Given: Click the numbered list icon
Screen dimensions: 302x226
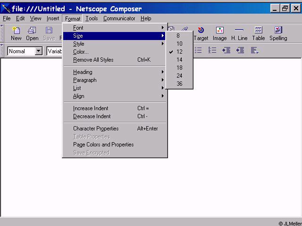Looking at the screenshot, I should (212, 50).
